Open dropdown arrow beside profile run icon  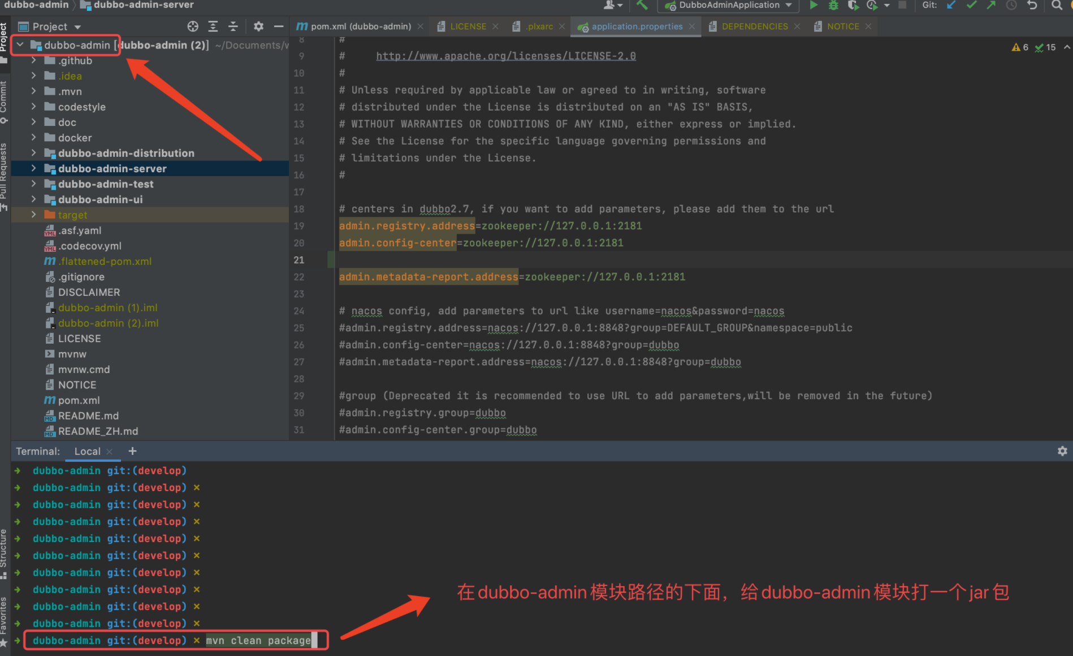tap(886, 5)
